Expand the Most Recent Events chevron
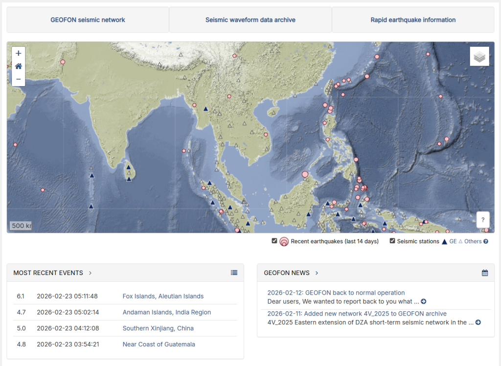501x366 pixels. (x=91, y=273)
